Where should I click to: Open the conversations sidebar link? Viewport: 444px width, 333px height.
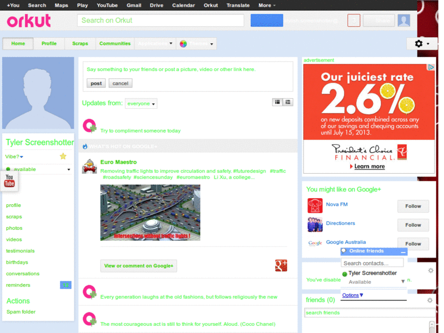(x=23, y=274)
